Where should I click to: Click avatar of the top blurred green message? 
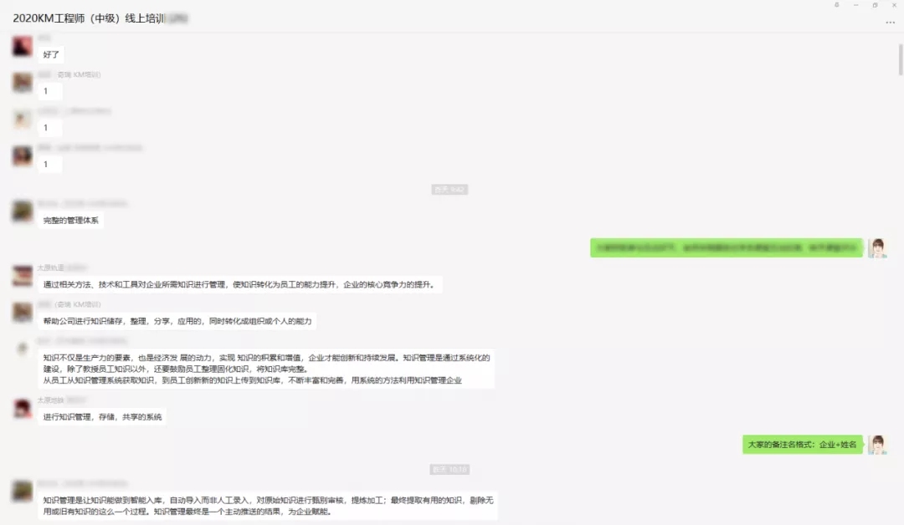point(877,247)
